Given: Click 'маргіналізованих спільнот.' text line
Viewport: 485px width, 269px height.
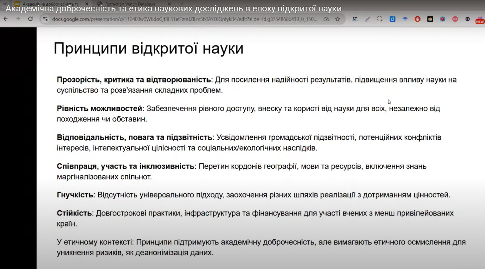Looking at the screenshot, I should pyautogui.click(x=104, y=177).
